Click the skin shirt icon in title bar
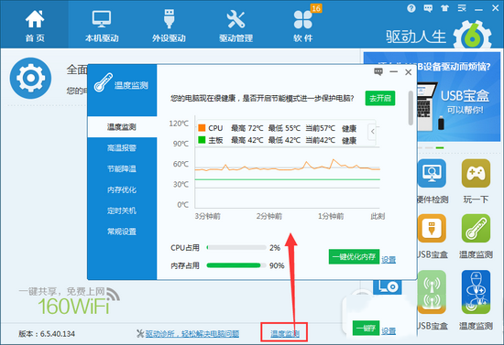The width and height of the screenshot is (504, 345). click(x=444, y=8)
